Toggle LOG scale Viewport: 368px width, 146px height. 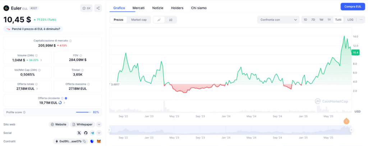click(350, 20)
